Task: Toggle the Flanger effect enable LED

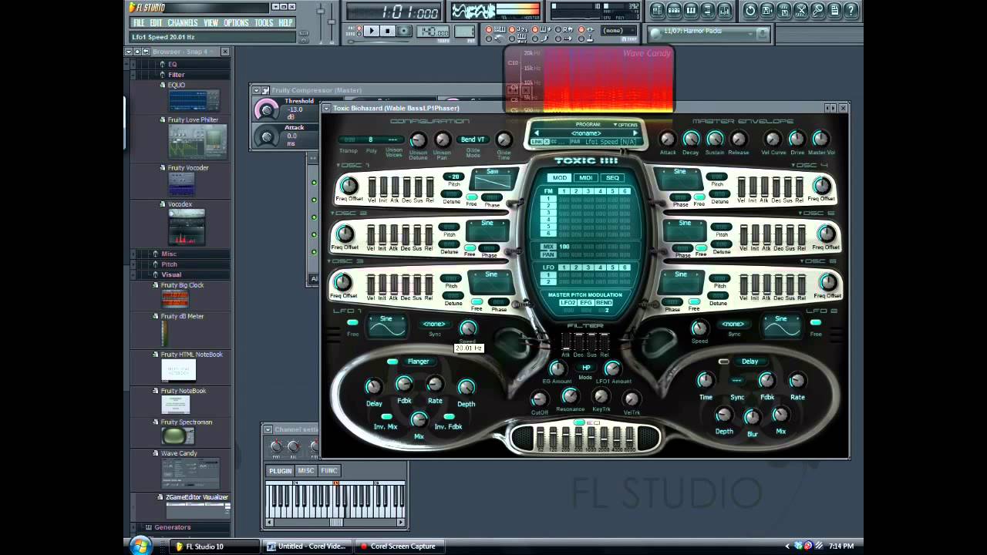Action: 392,362
